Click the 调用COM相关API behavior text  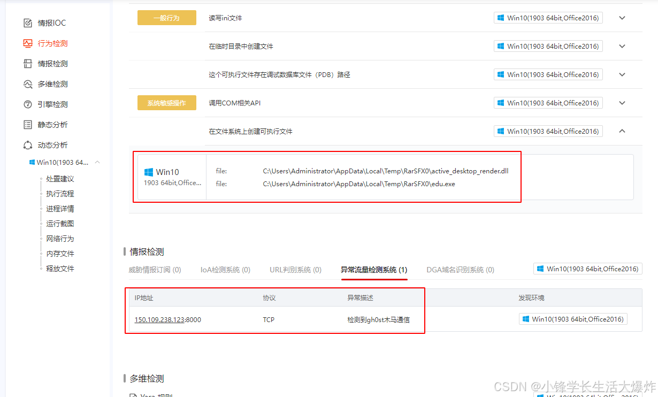tap(234, 103)
